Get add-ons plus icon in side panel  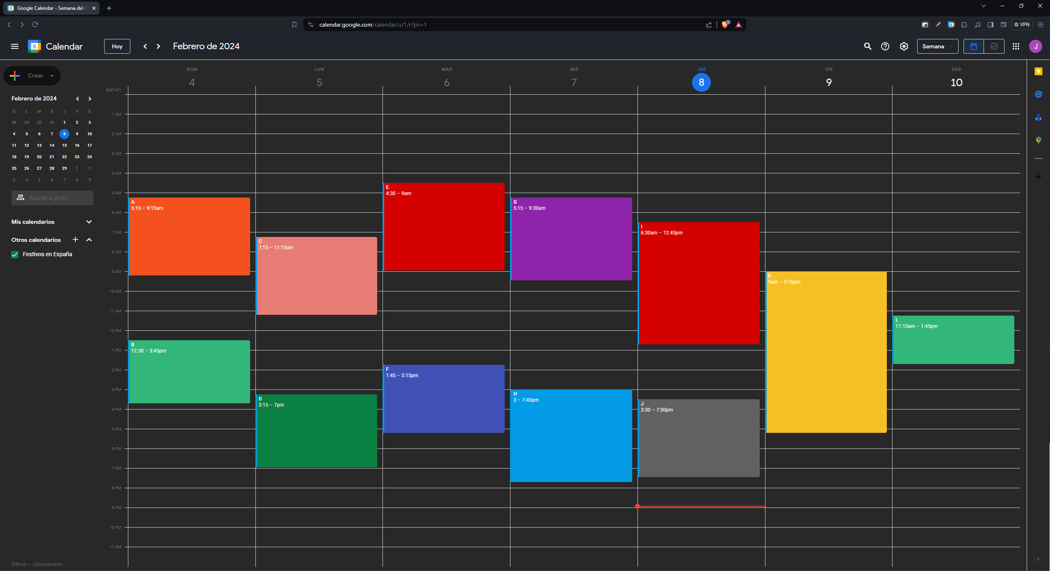coord(1039,177)
